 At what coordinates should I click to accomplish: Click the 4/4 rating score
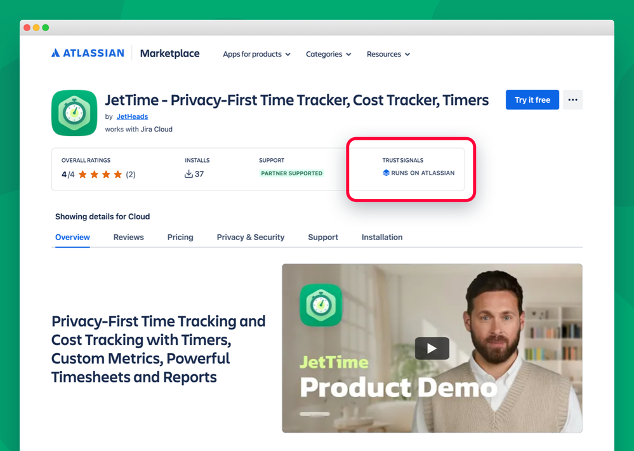pyautogui.click(x=68, y=175)
